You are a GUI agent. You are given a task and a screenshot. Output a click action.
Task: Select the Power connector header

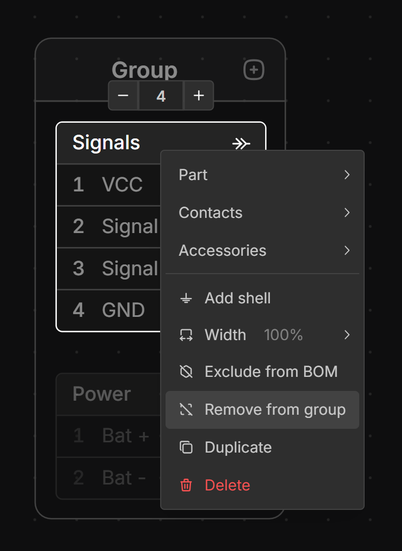pyautogui.click(x=103, y=394)
